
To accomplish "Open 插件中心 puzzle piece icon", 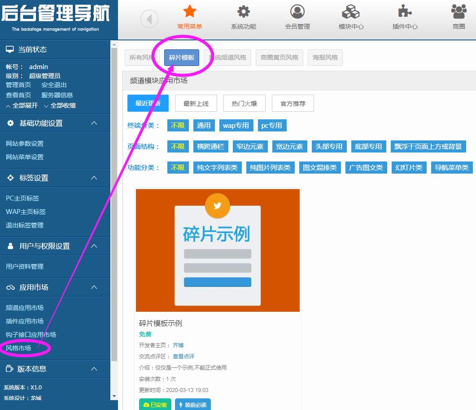I will pos(405,11).
